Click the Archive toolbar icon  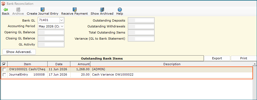point(18,10)
